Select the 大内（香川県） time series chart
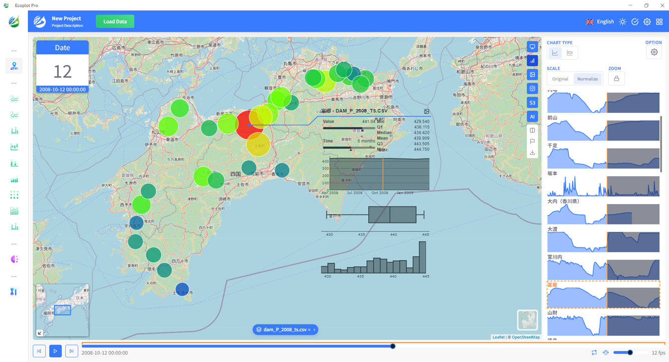The image size is (669, 362). [x=603, y=212]
